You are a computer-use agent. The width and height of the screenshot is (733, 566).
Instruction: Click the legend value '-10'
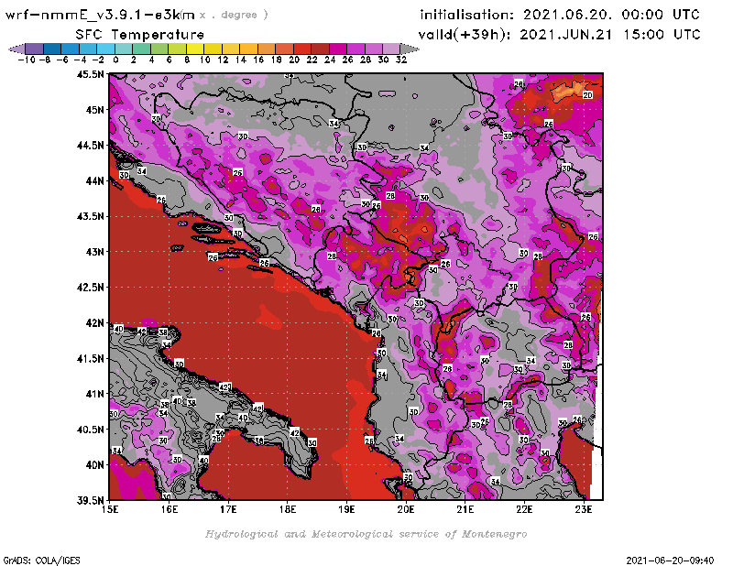pos(27,60)
